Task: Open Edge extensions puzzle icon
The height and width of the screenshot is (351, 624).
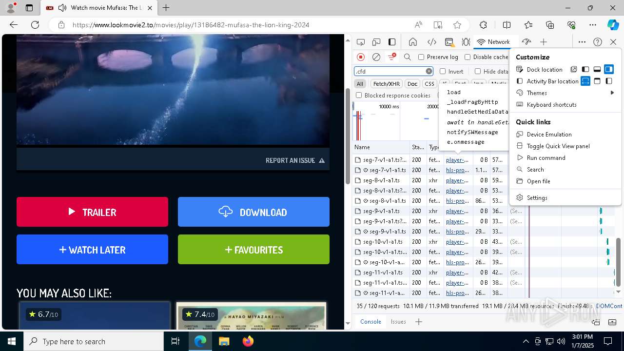Action: [x=483, y=25]
